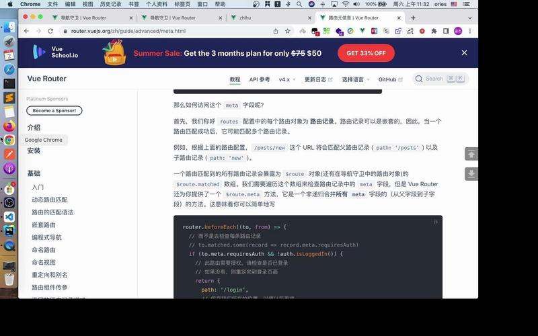The height and width of the screenshot is (336, 538).
Task: Switch to the second 导航守卫 tab
Action: point(173,18)
